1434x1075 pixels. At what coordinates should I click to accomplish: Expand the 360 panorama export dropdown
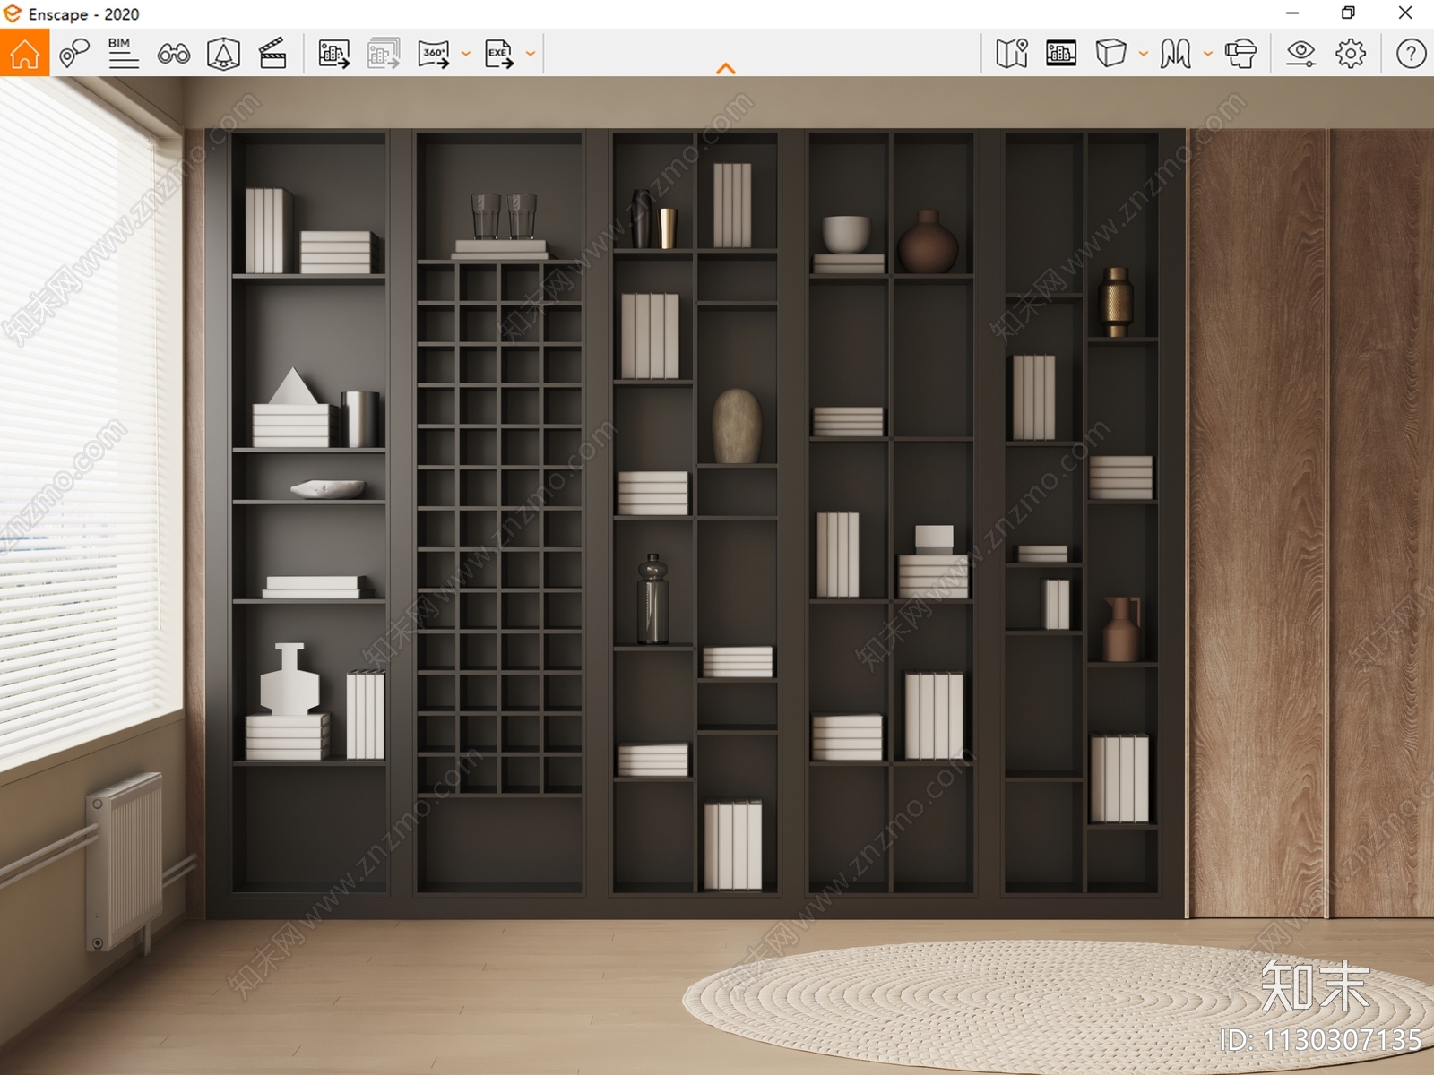(466, 54)
